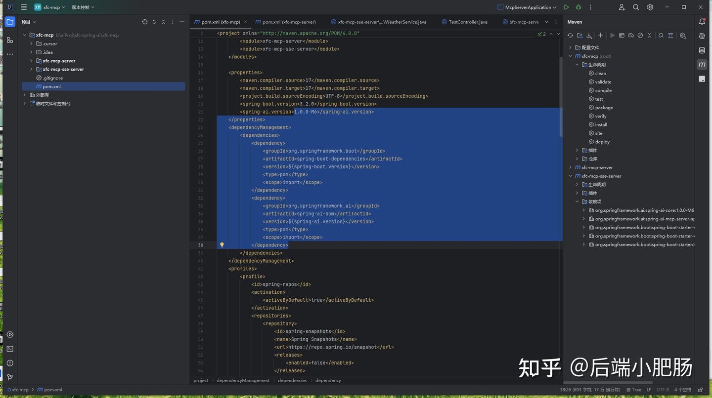Run the app with the green play button
Image resolution: width=712 pixels, height=398 pixels.
(566, 7)
